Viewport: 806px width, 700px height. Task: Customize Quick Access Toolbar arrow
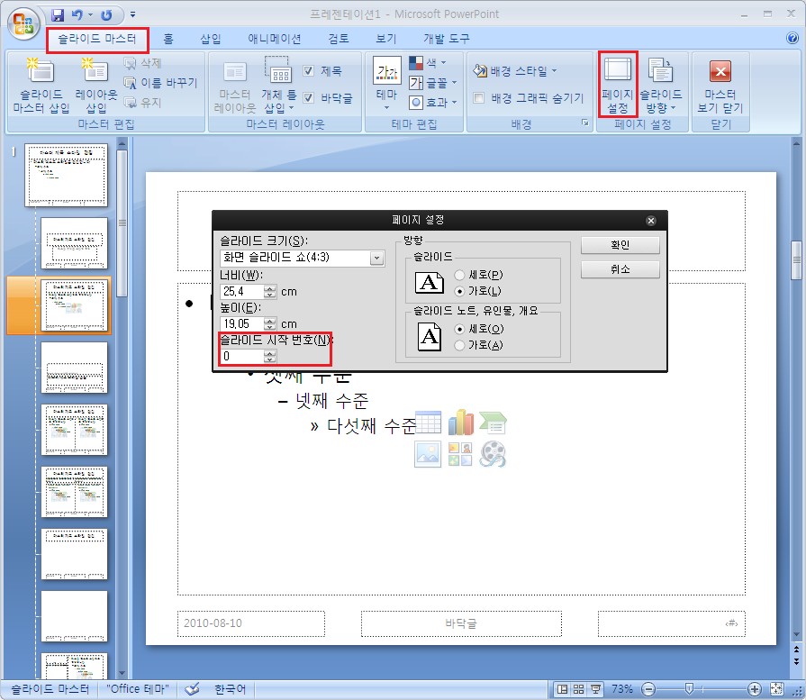click(132, 15)
